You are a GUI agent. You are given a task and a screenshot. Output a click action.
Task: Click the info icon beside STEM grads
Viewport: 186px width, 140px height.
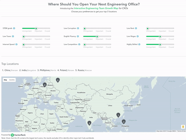tap(14, 28)
